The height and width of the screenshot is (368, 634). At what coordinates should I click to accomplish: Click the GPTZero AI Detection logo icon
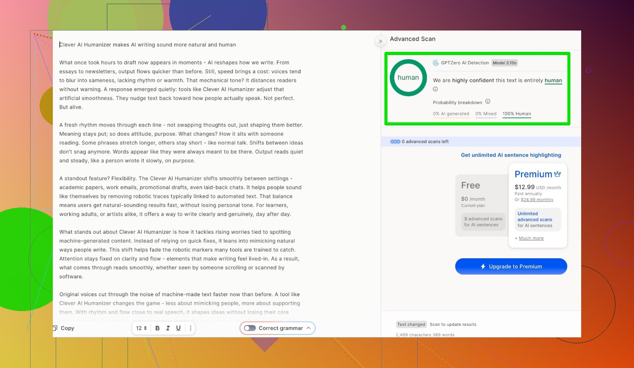pos(435,63)
